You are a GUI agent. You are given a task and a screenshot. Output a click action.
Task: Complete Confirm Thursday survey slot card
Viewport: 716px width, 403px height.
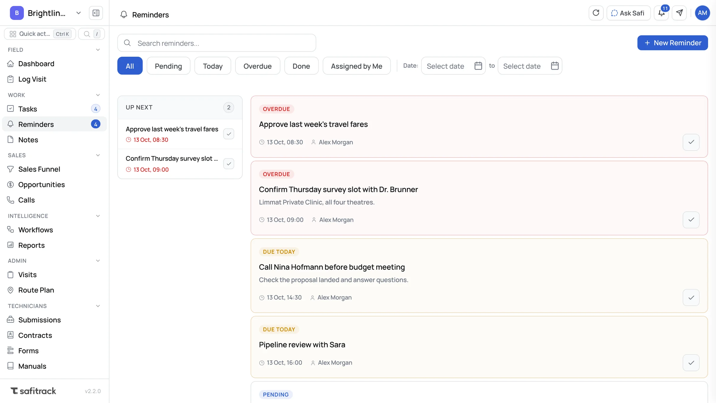point(691,220)
